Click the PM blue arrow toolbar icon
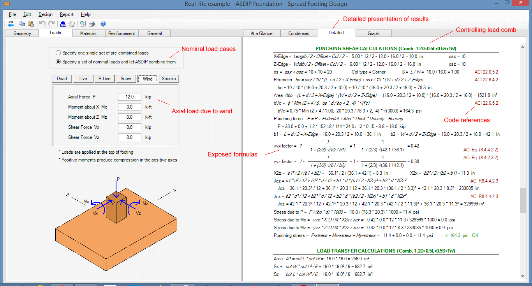This screenshot has width=532, height=286. point(11,24)
